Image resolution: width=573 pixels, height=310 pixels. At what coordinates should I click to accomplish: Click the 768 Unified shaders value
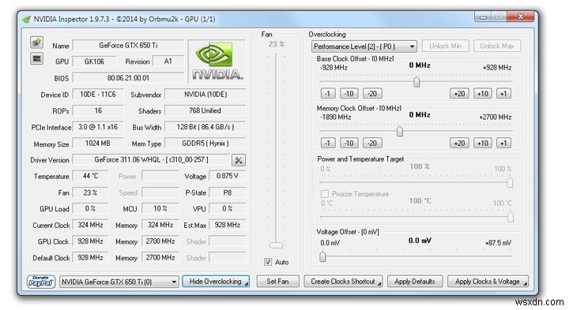[x=205, y=110]
